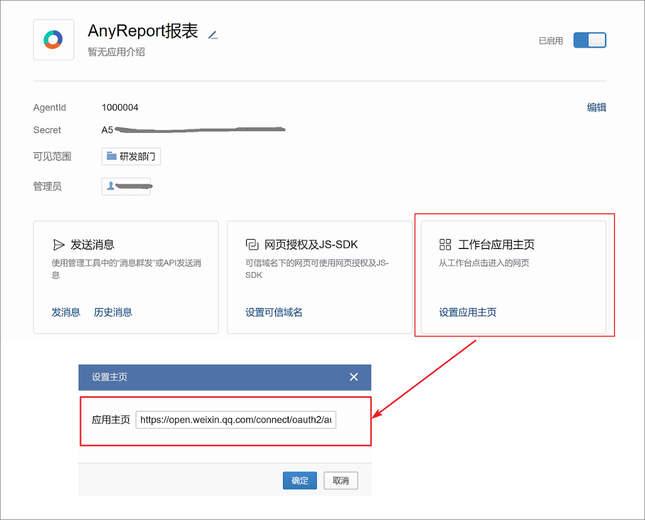Click the 设置主页 dialog title
Viewport: 645px width, 520px height.
click(109, 377)
